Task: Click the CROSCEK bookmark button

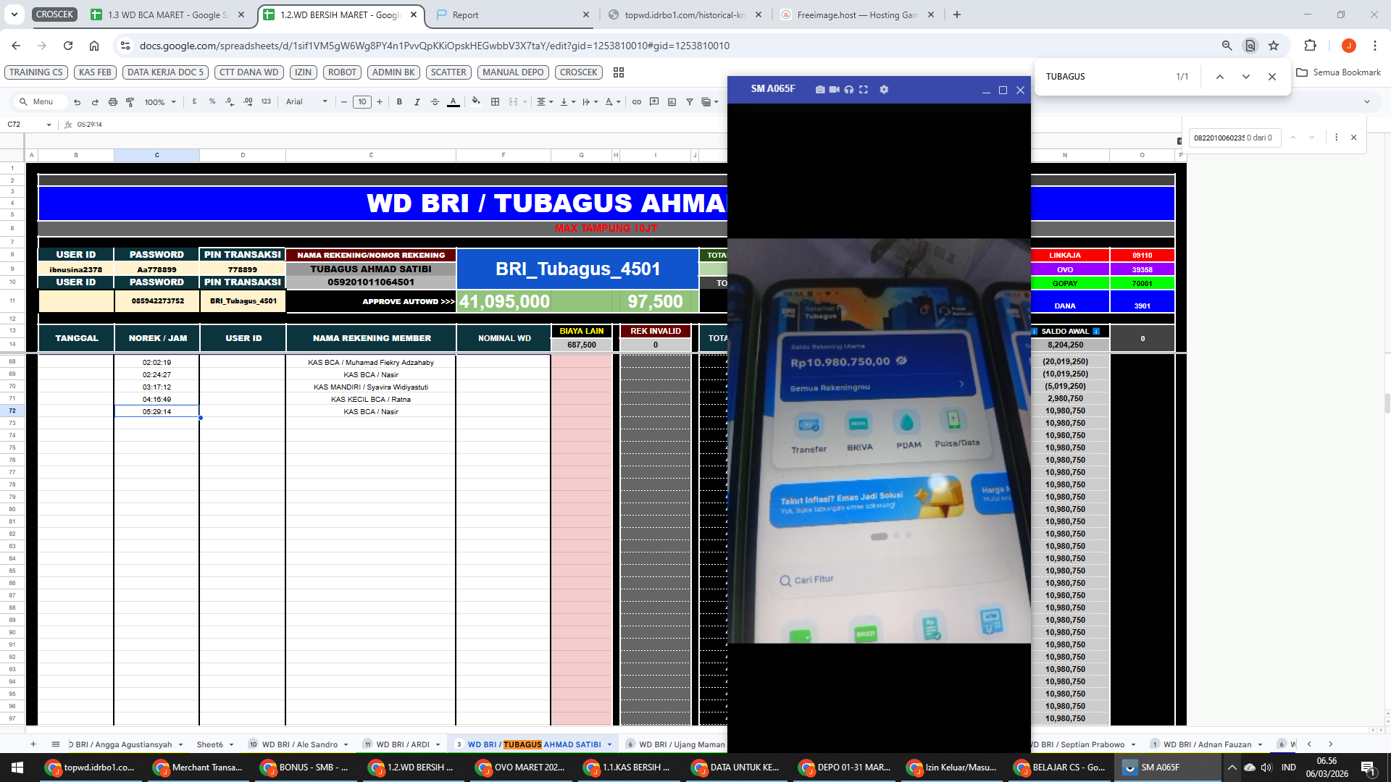Action: point(578,72)
